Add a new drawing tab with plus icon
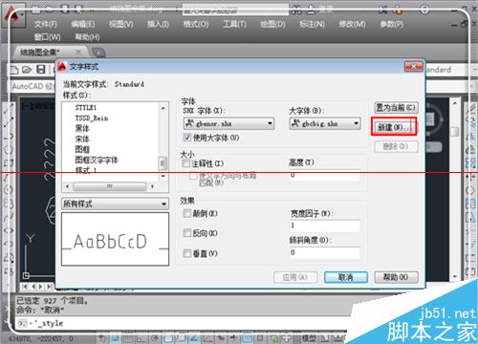Image resolution: width=478 pixels, height=344 pixels. tap(98, 52)
